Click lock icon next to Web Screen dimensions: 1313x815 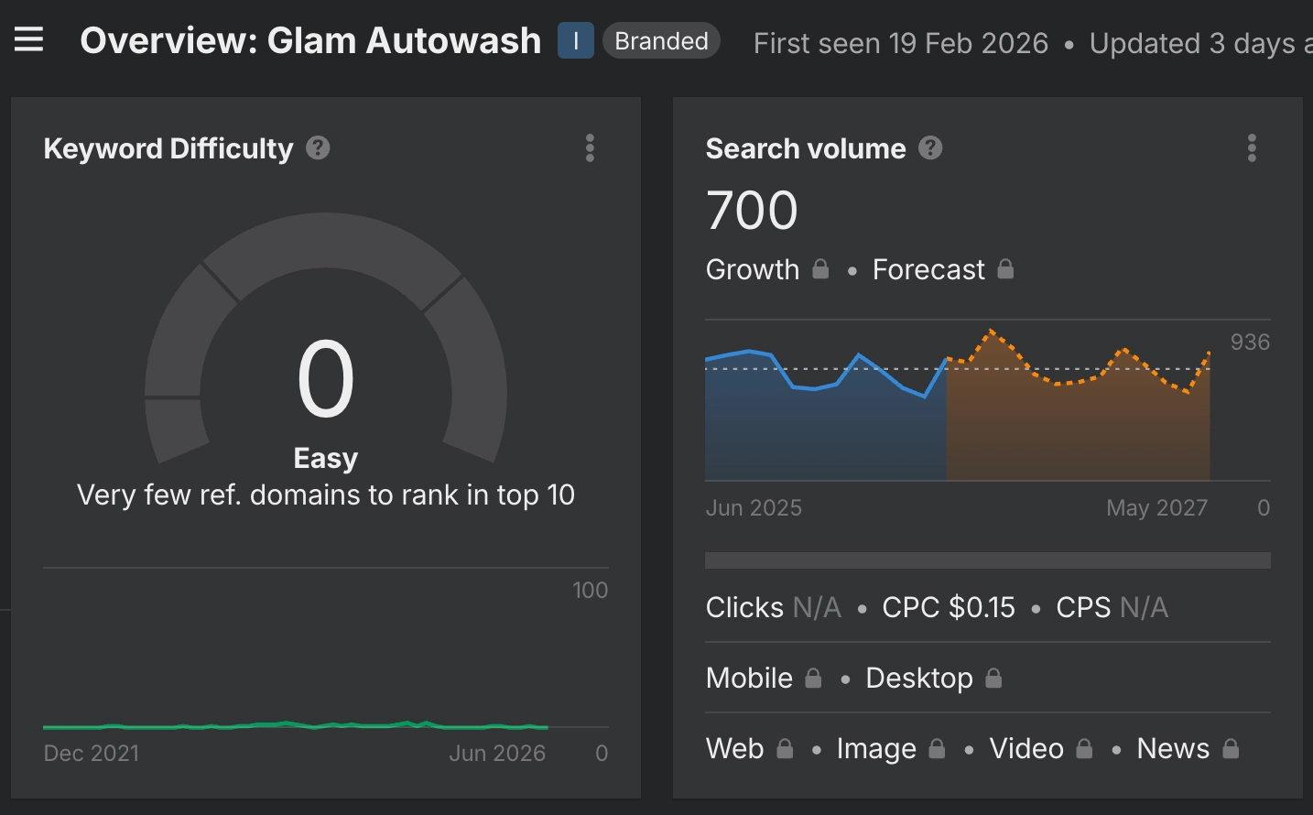[x=785, y=748]
